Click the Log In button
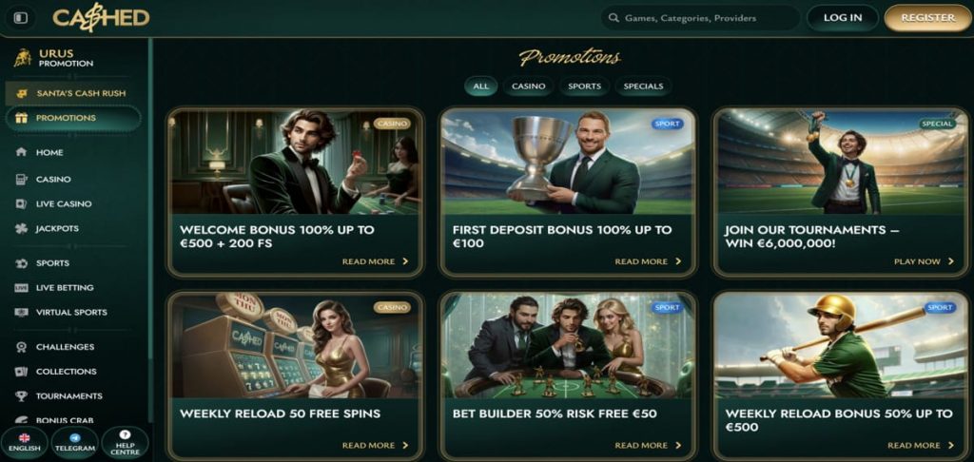The width and height of the screenshot is (974, 462). (x=843, y=18)
